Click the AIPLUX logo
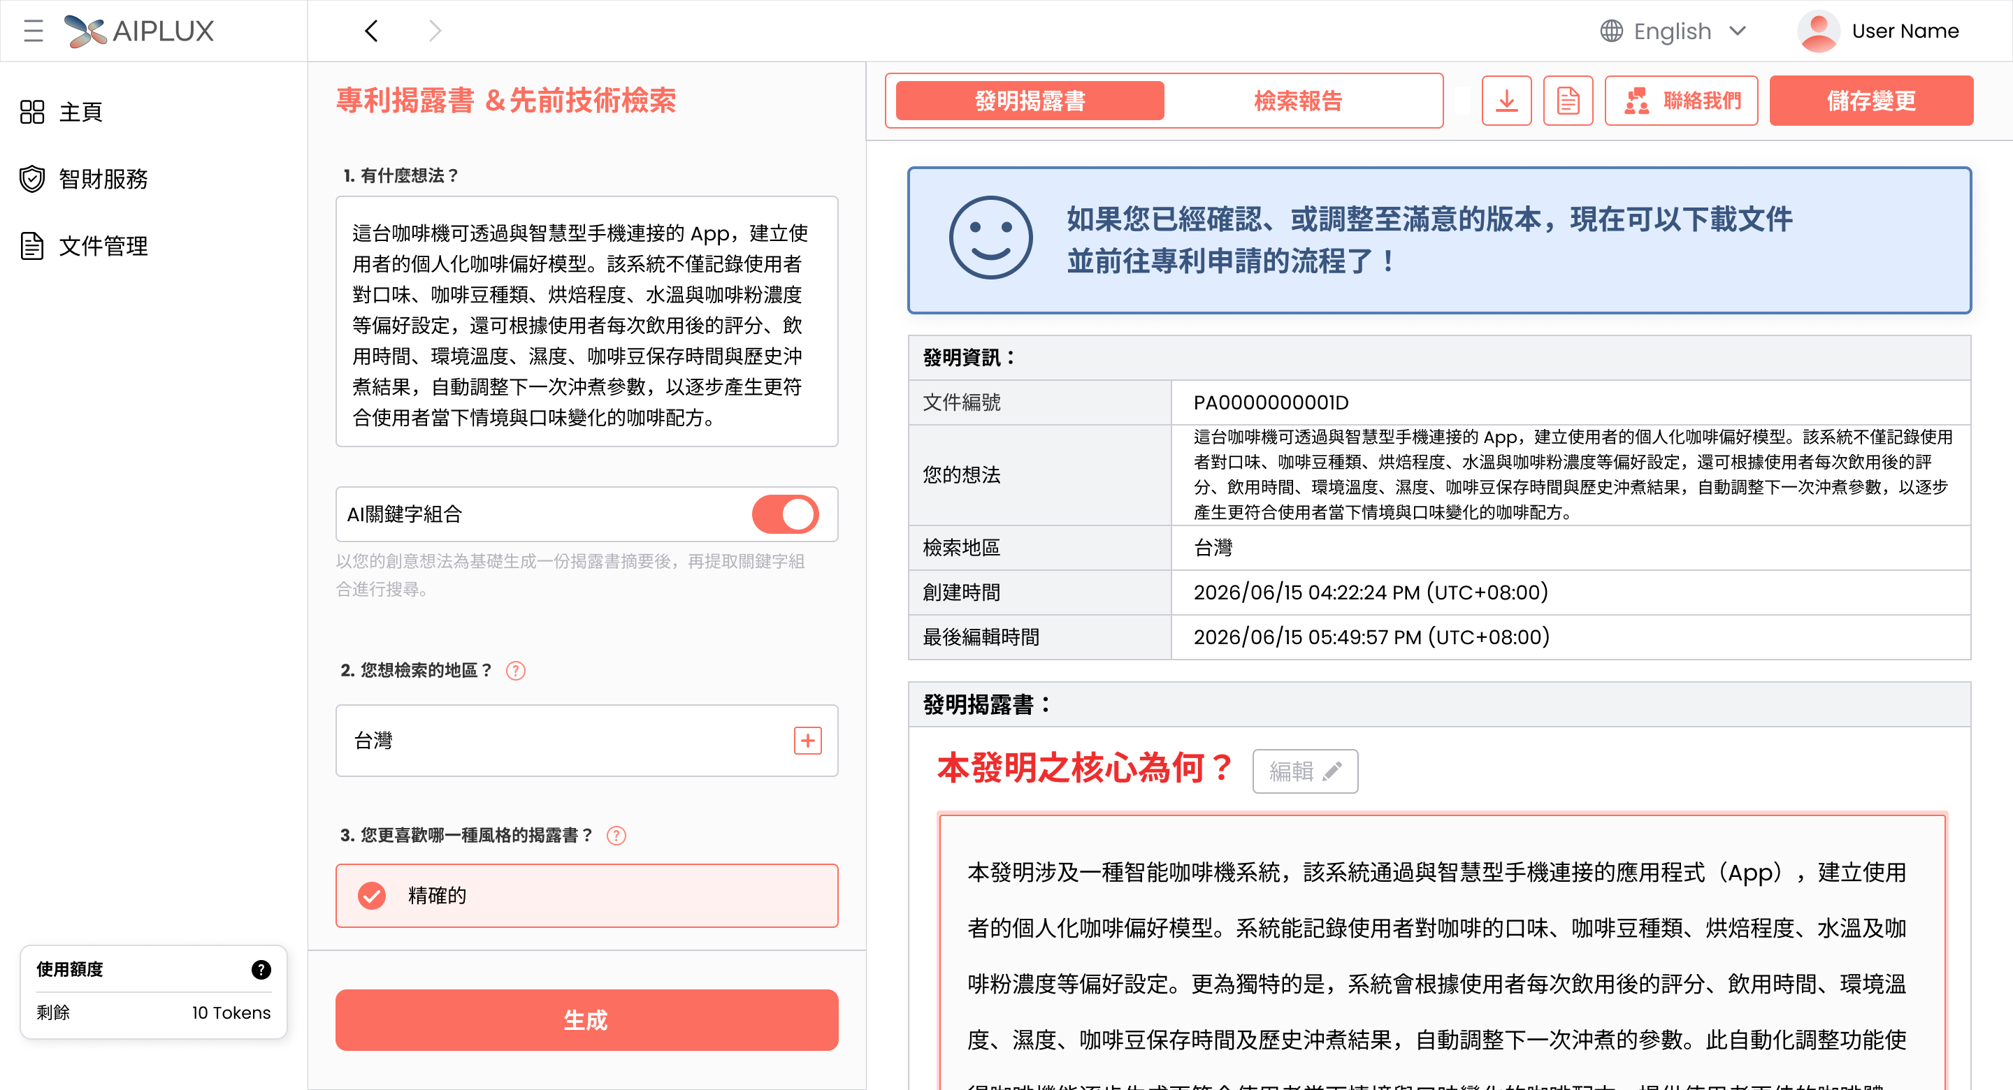The width and height of the screenshot is (2013, 1090). tap(139, 31)
